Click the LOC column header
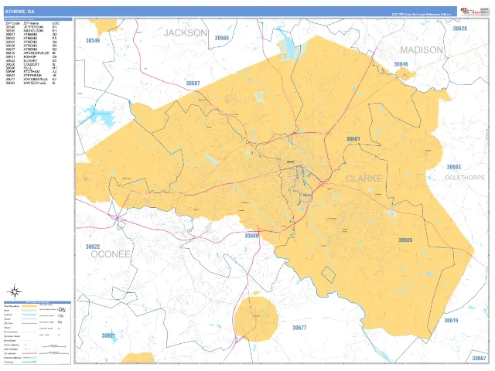 (x=56, y=23)
